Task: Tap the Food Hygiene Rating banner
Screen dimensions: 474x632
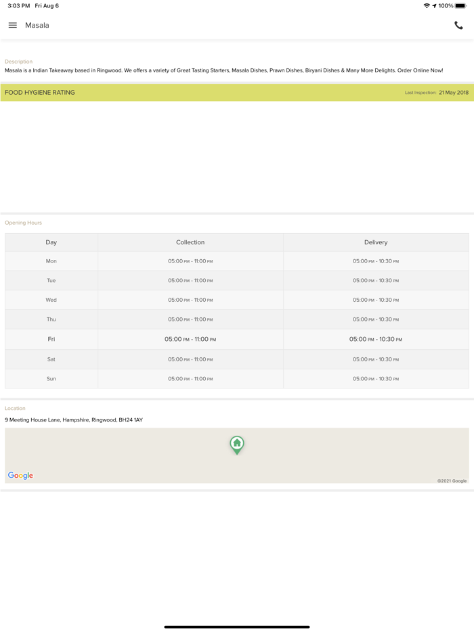Action: (237, 92)
